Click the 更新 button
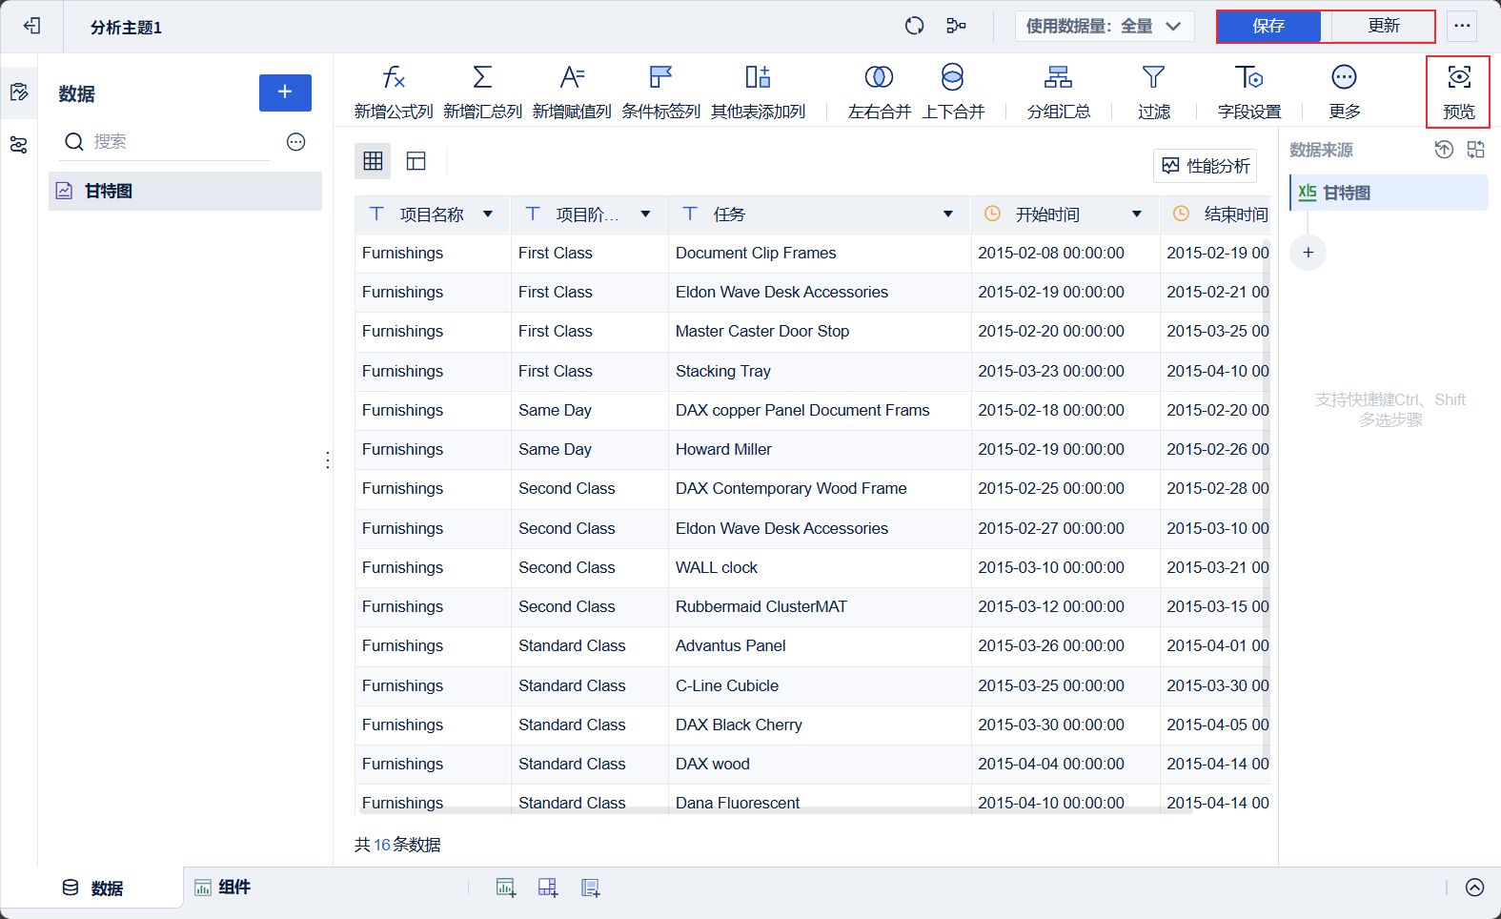Viewport: 1501px width, 919px height. click(1383, 26)
